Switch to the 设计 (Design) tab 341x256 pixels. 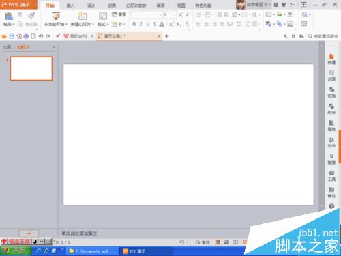click(91, 5)
